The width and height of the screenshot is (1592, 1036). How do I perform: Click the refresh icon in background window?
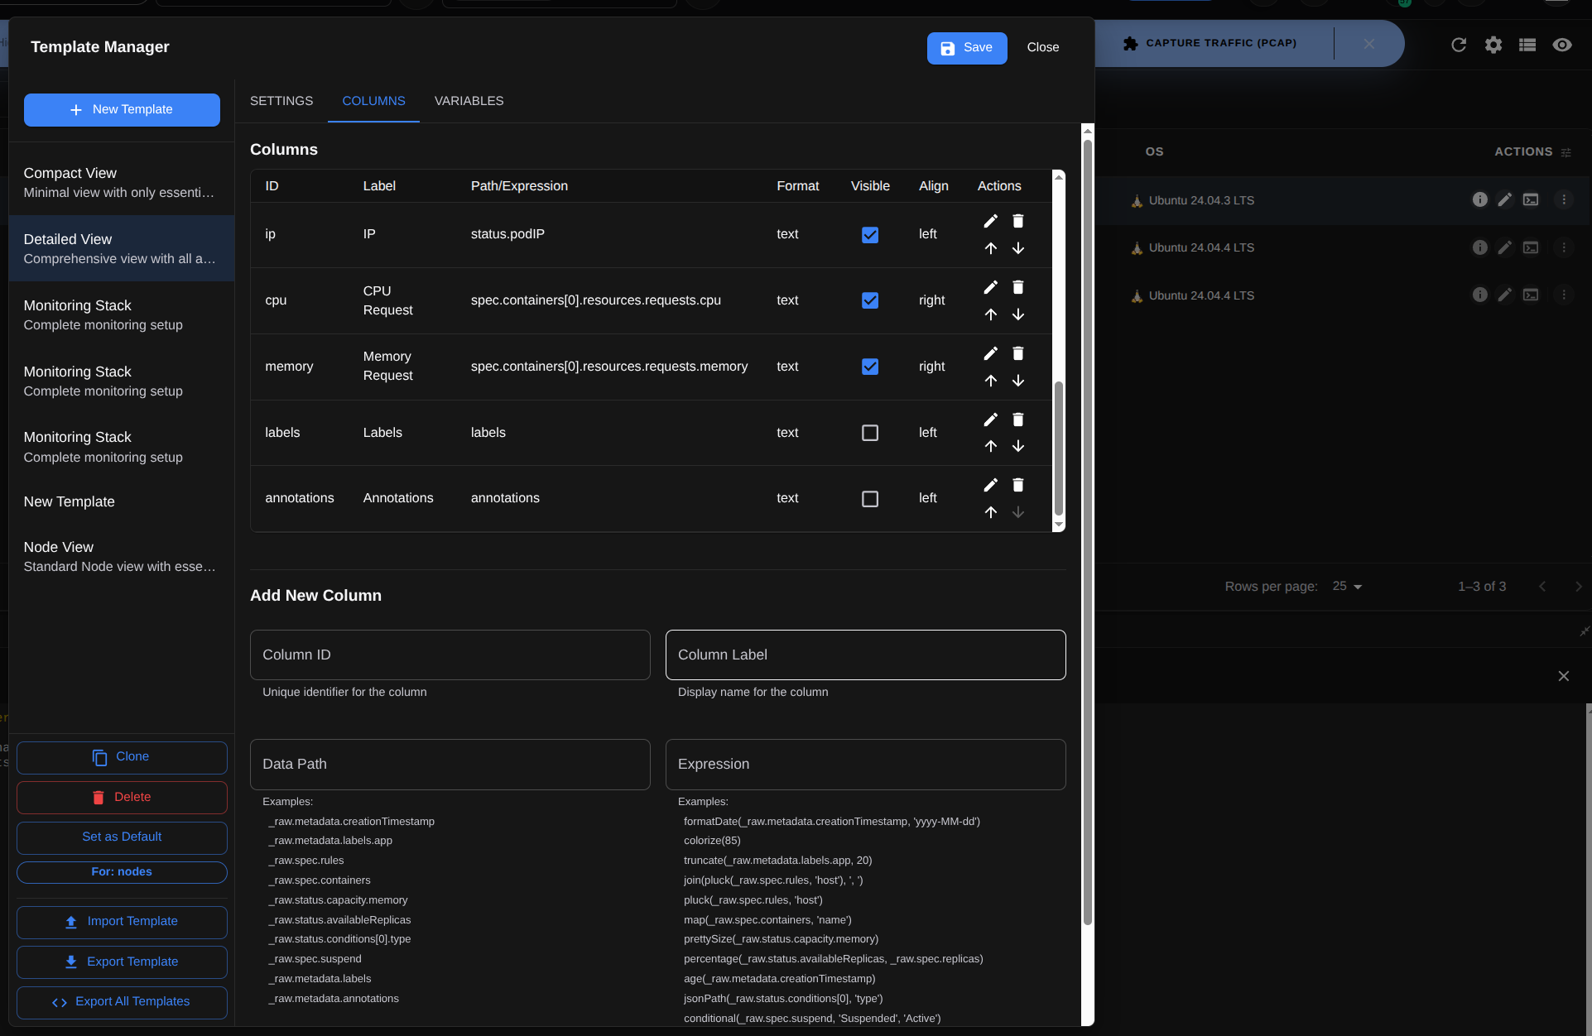pyautogui.click(x=1459, y=45)
